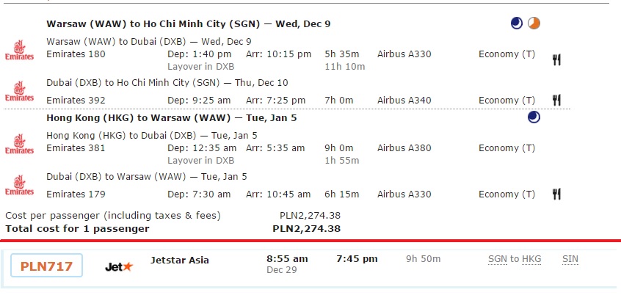Viewport: 621px width, 295px height.
Task: Click the 11h 10m layover duration
Action: 345,67
